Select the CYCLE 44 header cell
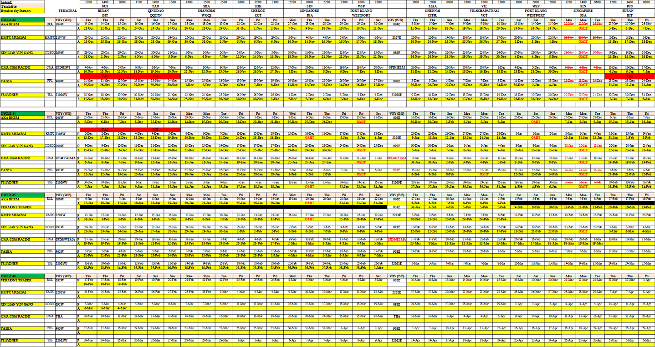The image size is (655, 347). click(22, 113)
